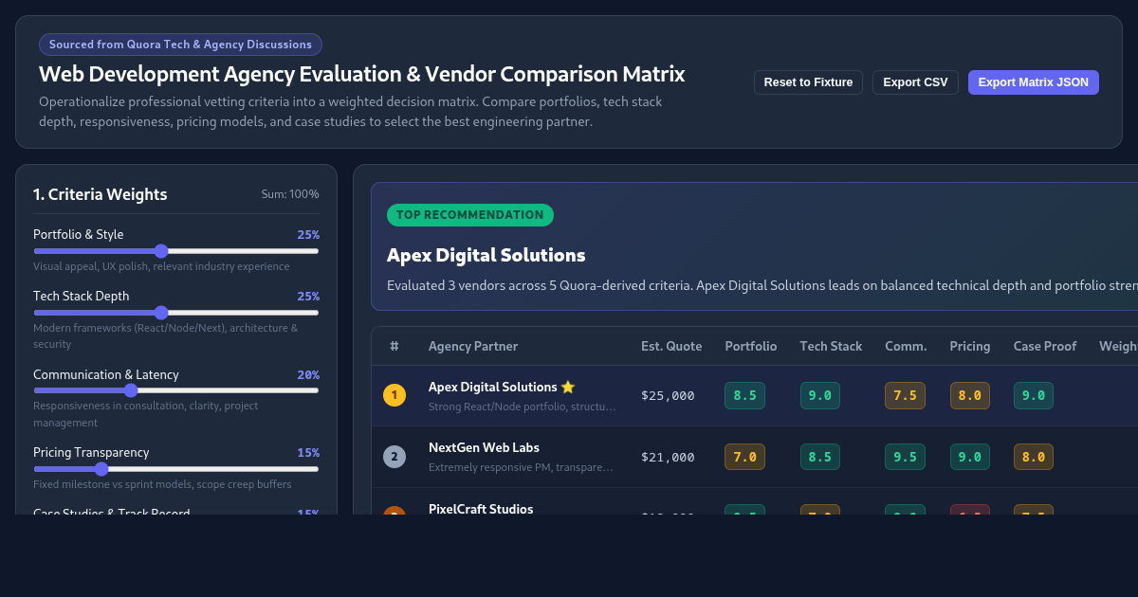Select the rank 1 gold badge

tap(395, 395)
